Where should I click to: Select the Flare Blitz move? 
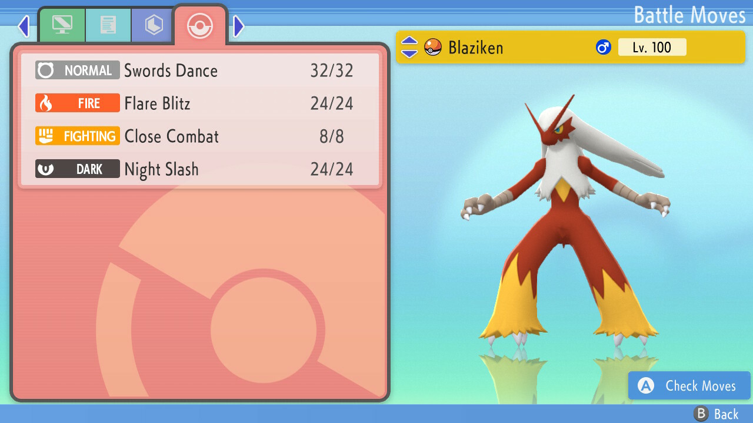(200, 103)
